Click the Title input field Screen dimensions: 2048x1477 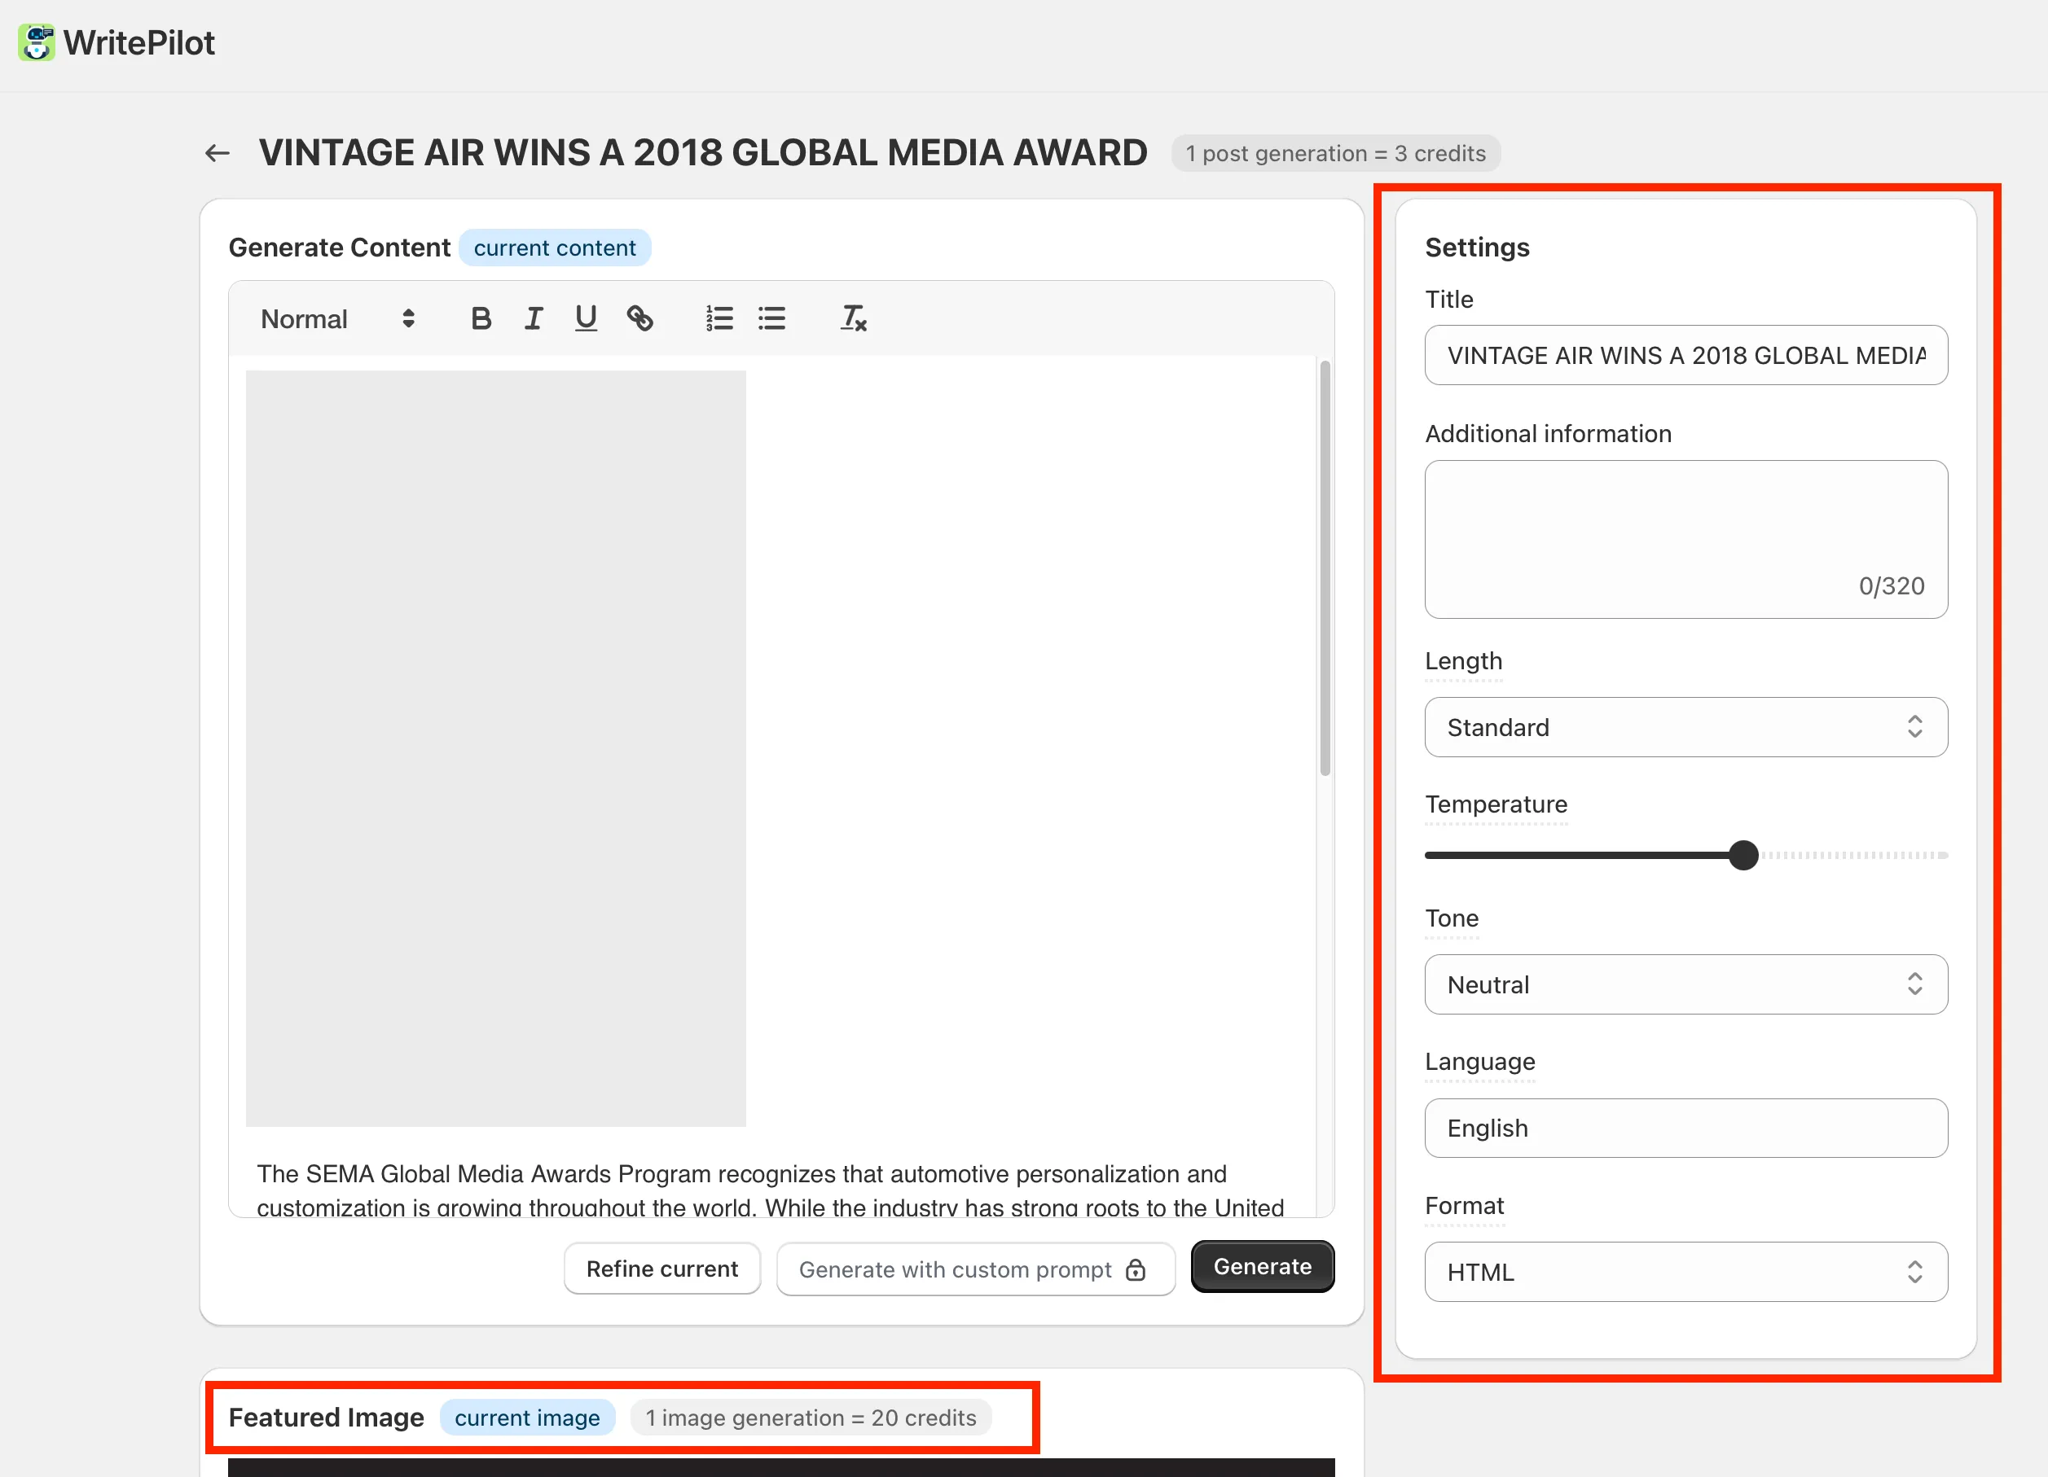pyautogui.click(x=1685, y=356)
